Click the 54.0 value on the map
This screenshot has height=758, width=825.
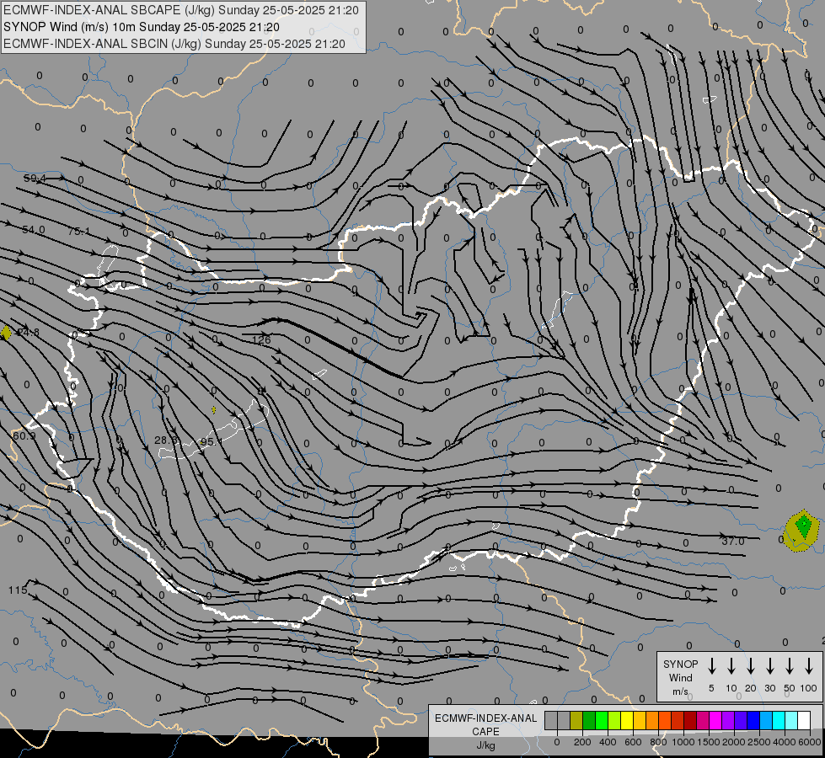pos(34,230)
